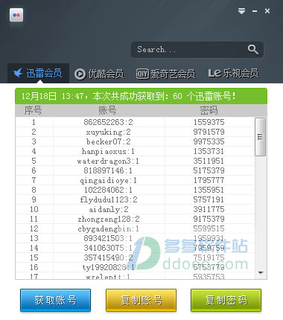Screen dimensions: 283x320
Task: Select account becker07:2
Action: (x=108, y=141)
